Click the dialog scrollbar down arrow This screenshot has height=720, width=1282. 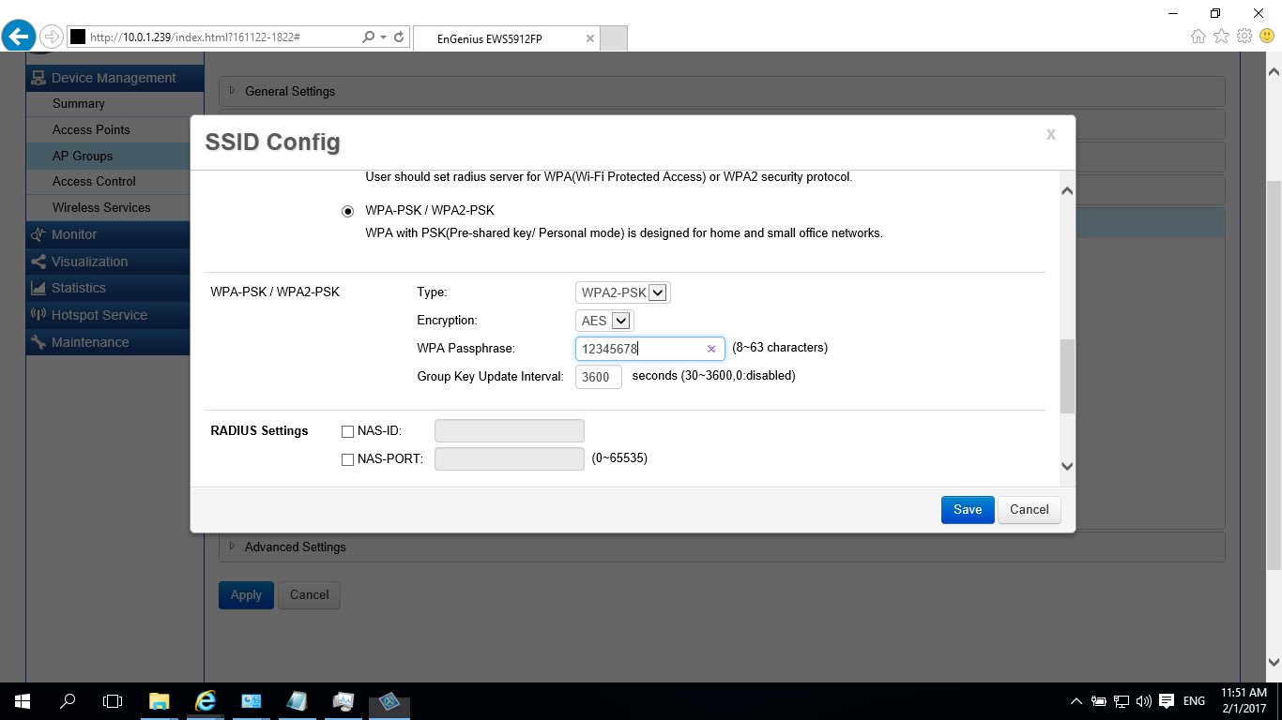[x=1067, y=466]
